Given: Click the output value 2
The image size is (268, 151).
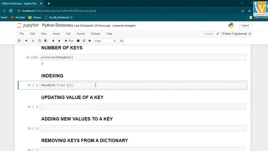Looking at the screenshot, I should [42, 63].
